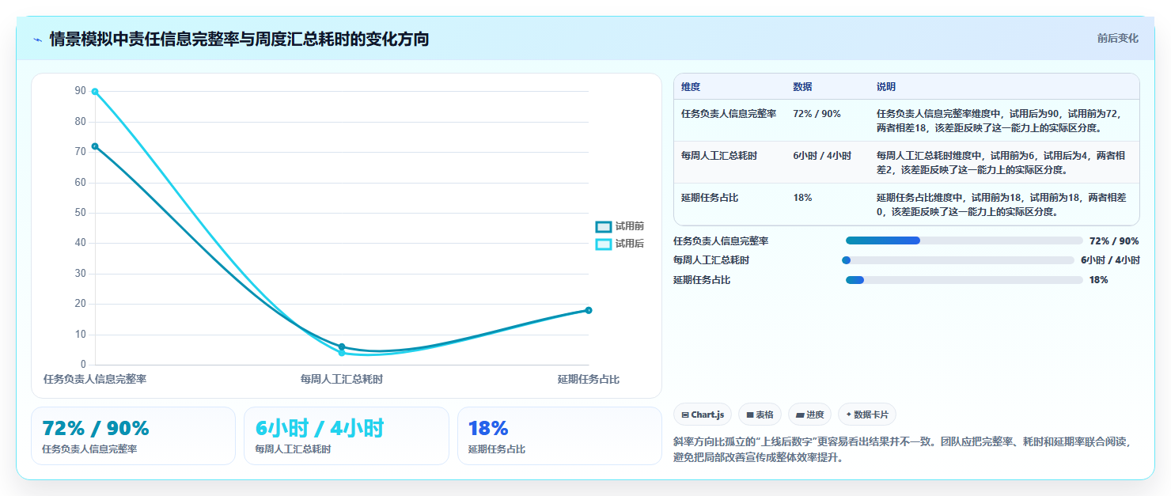Click the 72% / 90% data card
Image resolution: width=1171 pixels, height=496 pixels.
pyautogui.click(x=133, y=436)
